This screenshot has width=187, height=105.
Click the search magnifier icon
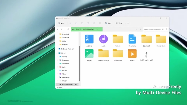tap(166, 29)
